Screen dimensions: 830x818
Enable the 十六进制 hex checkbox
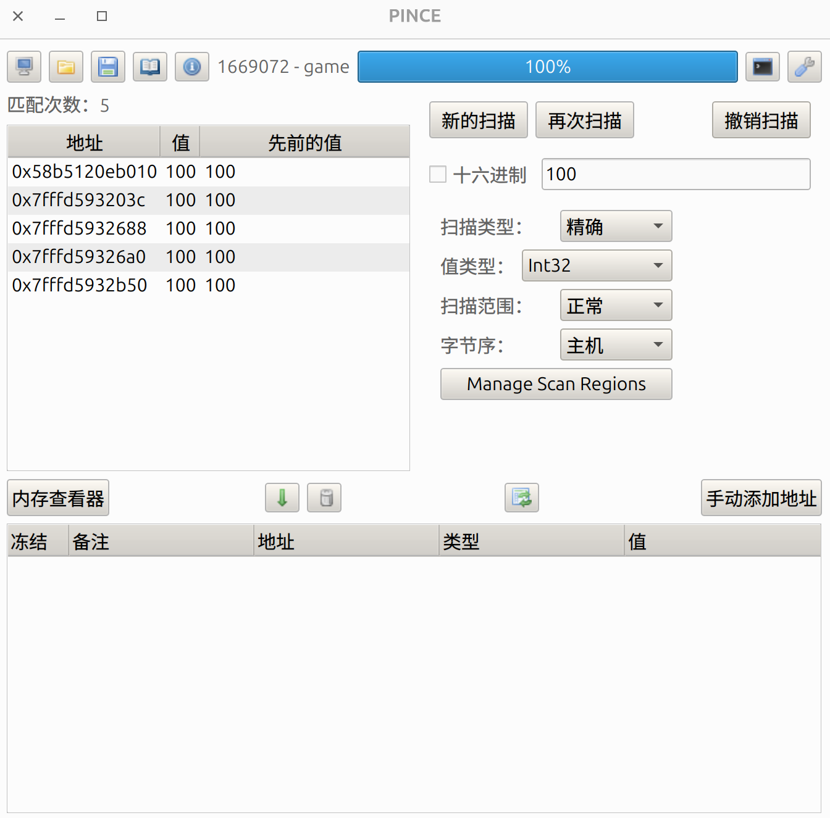pos(438,175)
